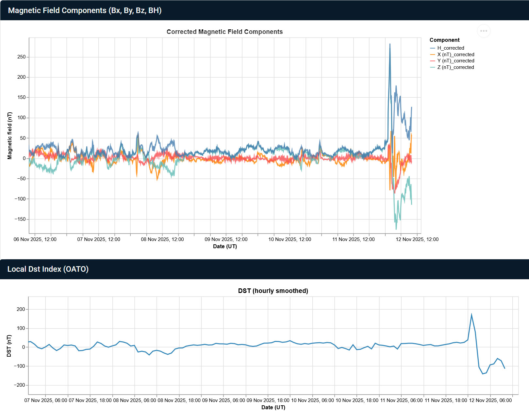Click the 10 Nov 2025, 06:00 DST axis label
The height and width of the screenshot is (420, 529).
312,400
